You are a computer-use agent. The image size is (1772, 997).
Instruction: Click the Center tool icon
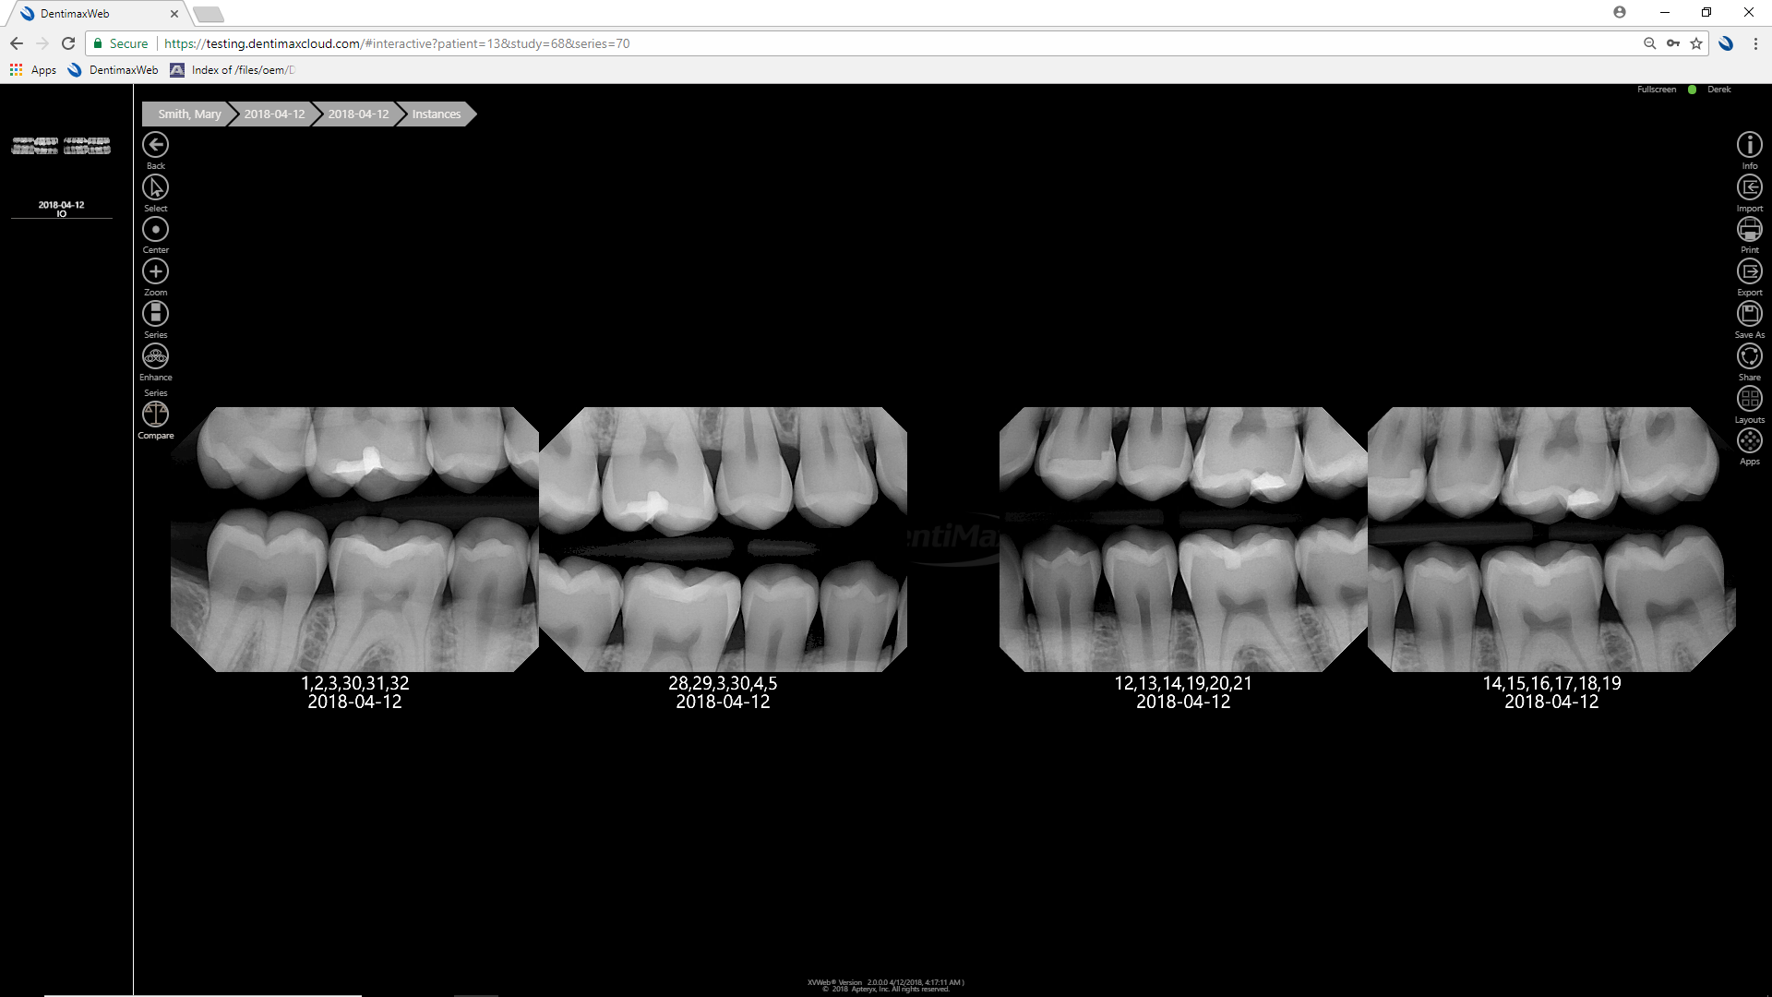pos(155,230)
